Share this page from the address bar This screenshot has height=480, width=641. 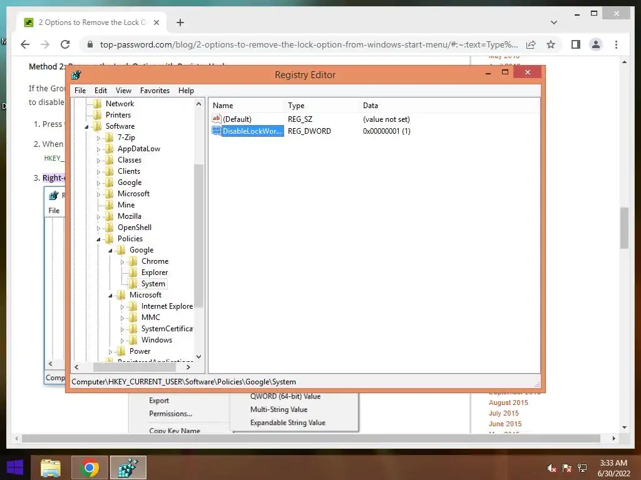point(531,44)
